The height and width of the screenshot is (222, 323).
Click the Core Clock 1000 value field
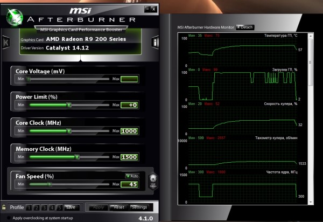(x=129, y=131)
